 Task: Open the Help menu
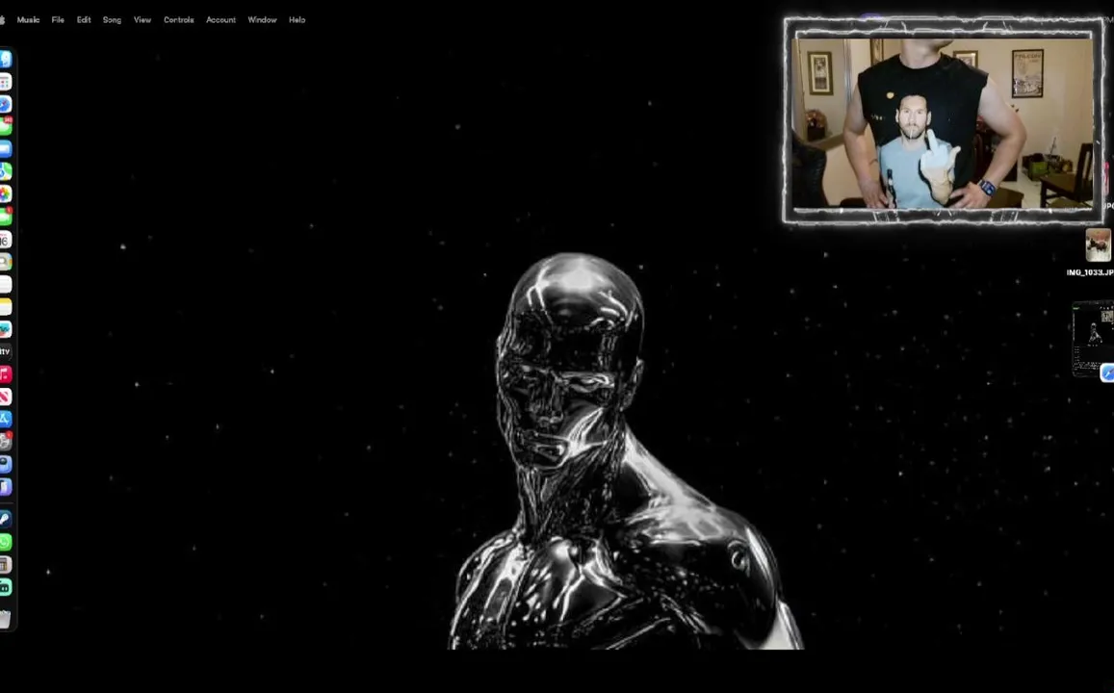(x=297, y=20)
